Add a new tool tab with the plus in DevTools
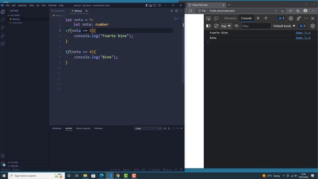Viewport: 318px width, 179px height. [x=266, y=18]
